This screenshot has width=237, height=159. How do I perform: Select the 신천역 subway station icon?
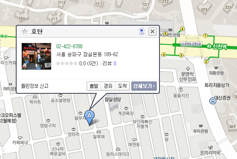pos(209,46)
